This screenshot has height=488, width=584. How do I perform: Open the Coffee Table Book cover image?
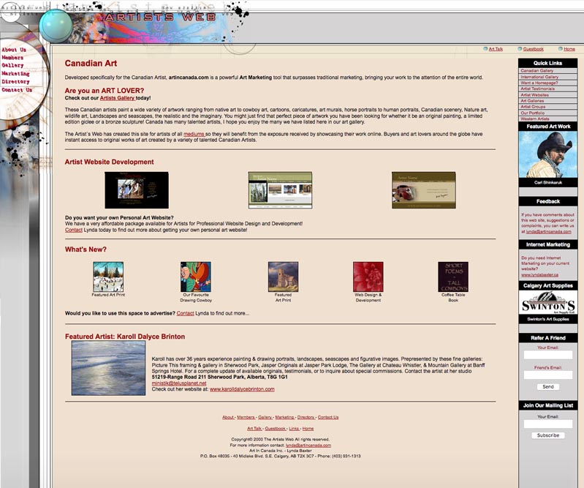(453, 277)
